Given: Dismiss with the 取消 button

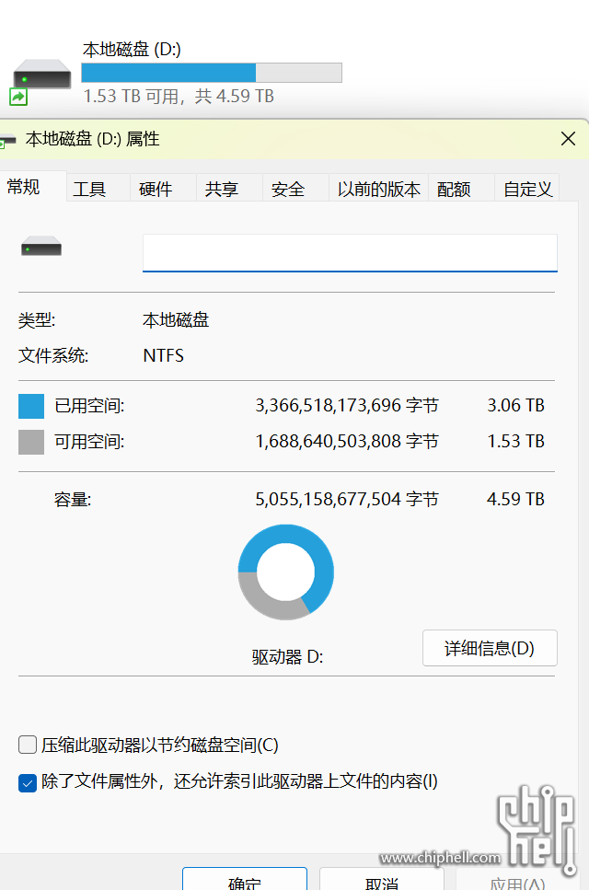Looking at the screenshot, I should (x=381, y=879).
